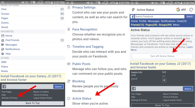Image resolution: width=195 pixels, height=108 pixels.
Task: Select Profile in blue navigation bar
Action: (143, 21)
